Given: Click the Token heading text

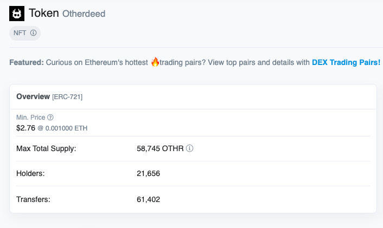Looking at the screenshot, I should pyautogui.click(x=44, y=13).
